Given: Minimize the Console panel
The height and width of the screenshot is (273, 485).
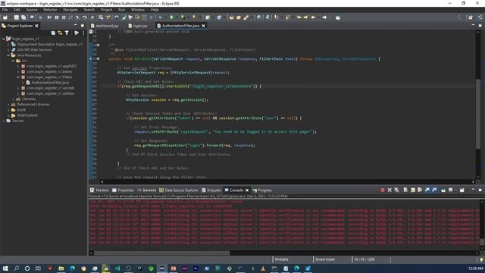Looking at the screenshot, I should [473, 190].
